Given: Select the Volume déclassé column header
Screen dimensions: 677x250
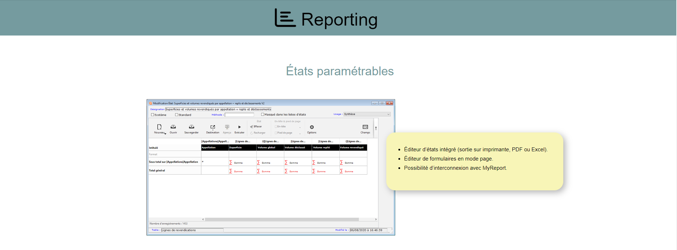Looking at the screenshot, I should pos(298,147).
